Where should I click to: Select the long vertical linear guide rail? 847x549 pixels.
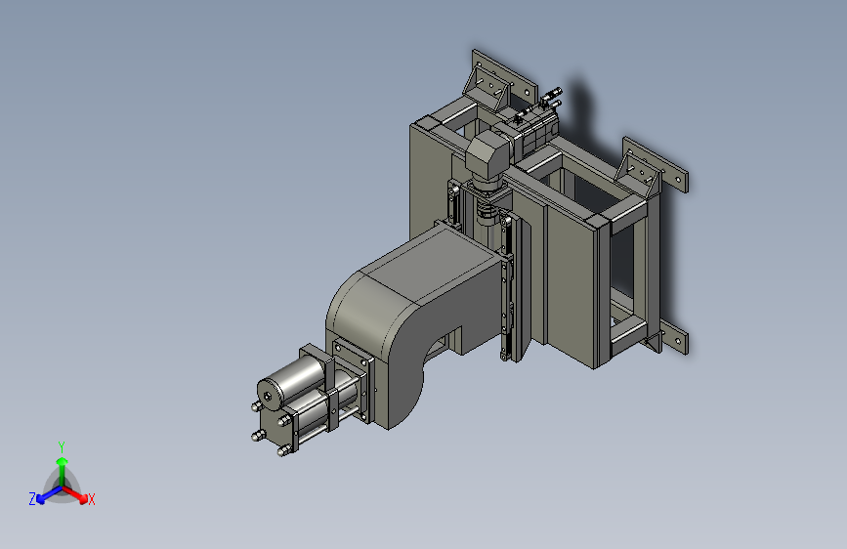pyautogui.click(x=507, y=286)
